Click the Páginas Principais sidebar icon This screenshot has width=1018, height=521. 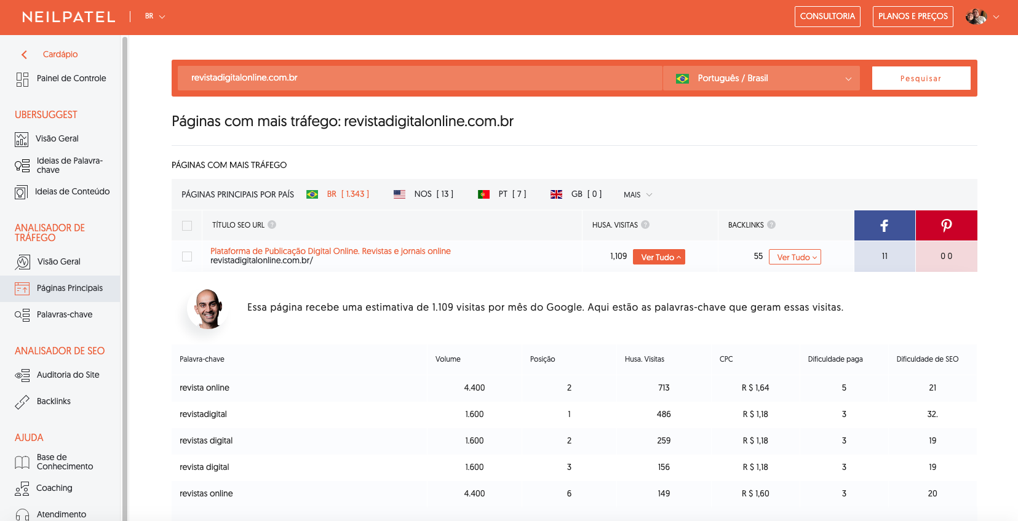point(22,288)
